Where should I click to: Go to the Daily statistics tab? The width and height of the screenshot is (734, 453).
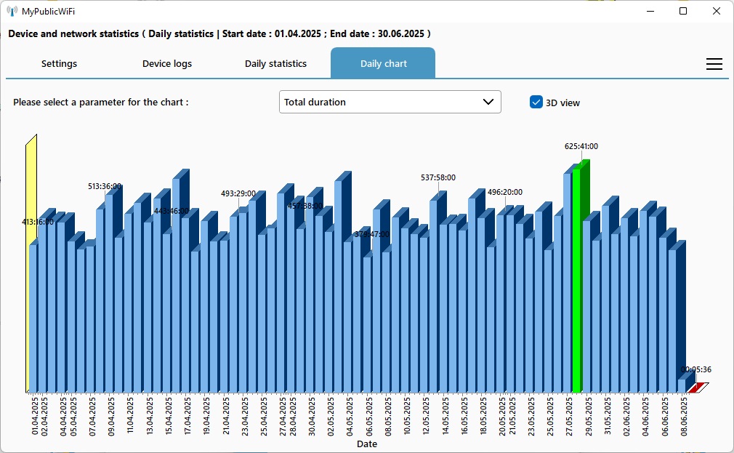click(275, 64)
